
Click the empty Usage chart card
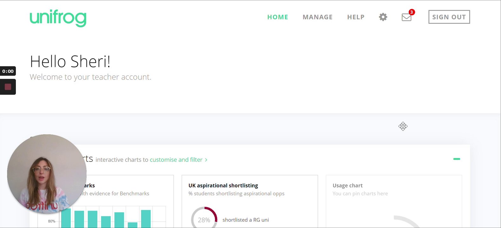[x=394, y=206]
